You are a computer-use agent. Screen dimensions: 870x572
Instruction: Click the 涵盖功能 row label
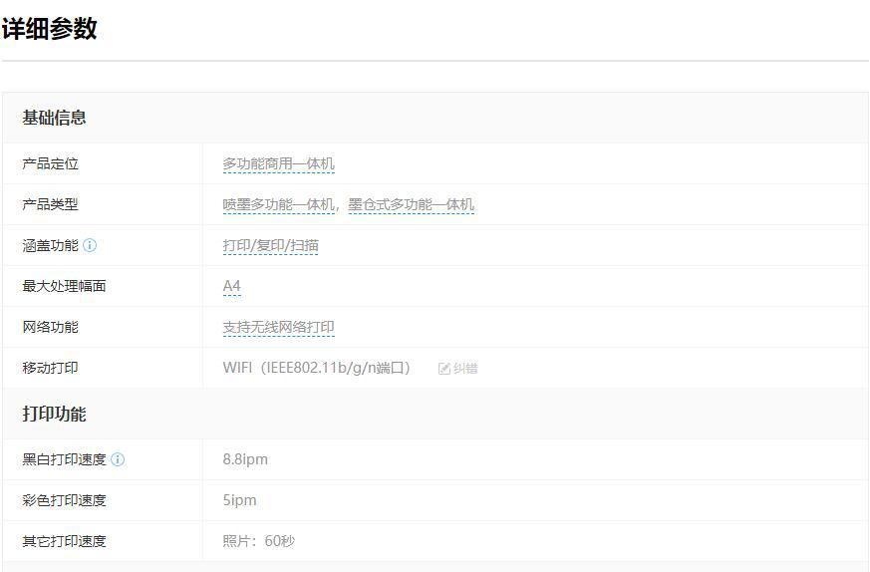51,245
